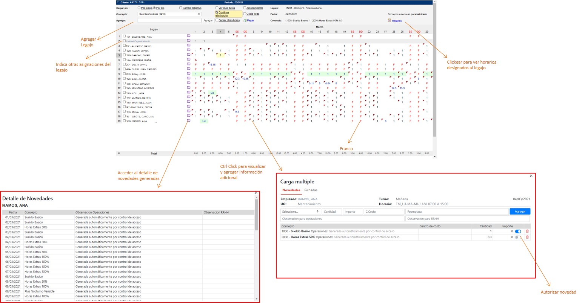This screenshot has height=303, width=585.
Task: Select the Por legajo radio button
Action: pyautogui.click(x=139, y=8)
